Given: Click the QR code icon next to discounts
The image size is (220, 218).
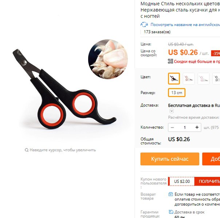Looking at the screenshot, I should 170,61.
